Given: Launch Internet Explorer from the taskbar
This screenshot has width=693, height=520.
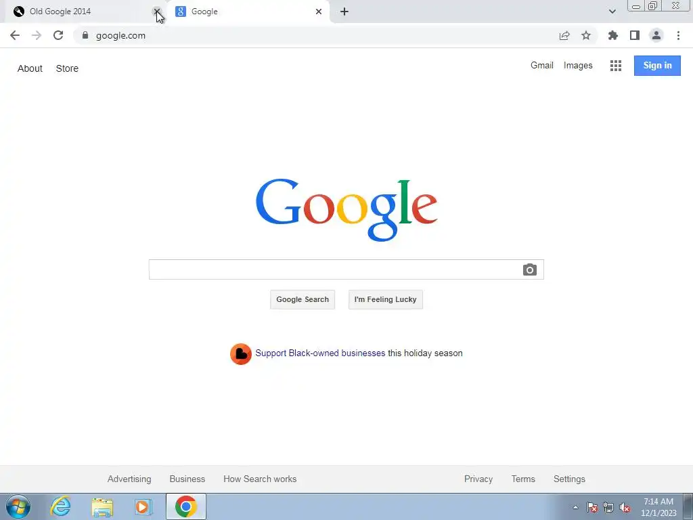Looking at the screenshot, I should 60,506.
